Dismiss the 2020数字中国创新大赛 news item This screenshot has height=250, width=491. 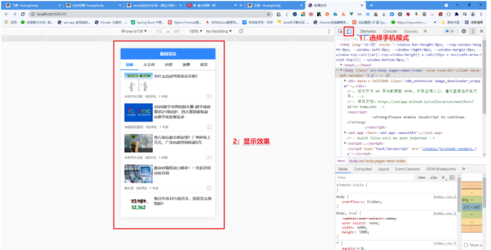click(x=209, y=127)
